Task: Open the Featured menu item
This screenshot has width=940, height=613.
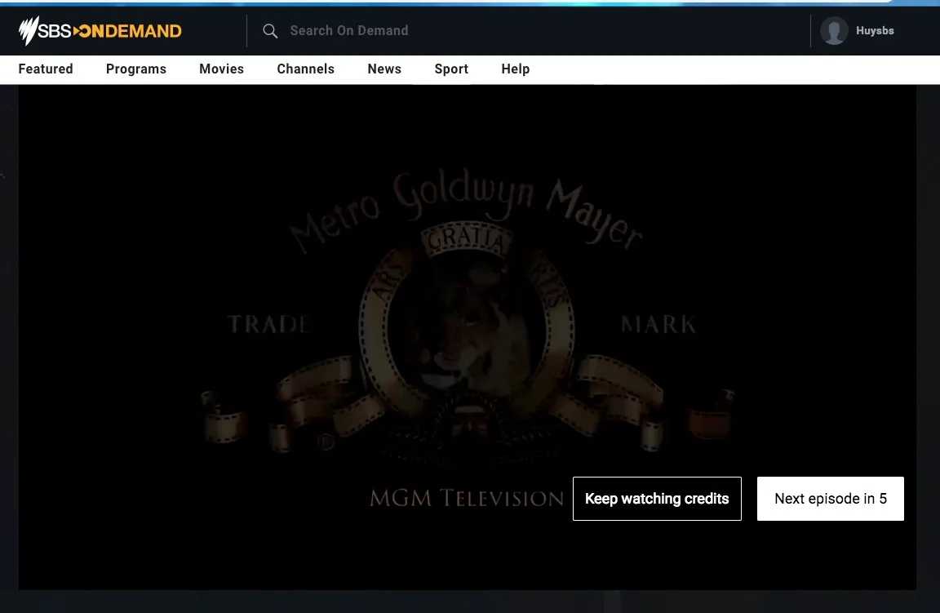Action: pos(46,69)
